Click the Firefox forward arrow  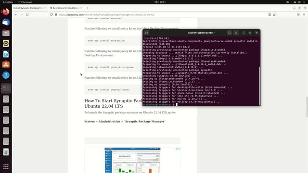21,15
